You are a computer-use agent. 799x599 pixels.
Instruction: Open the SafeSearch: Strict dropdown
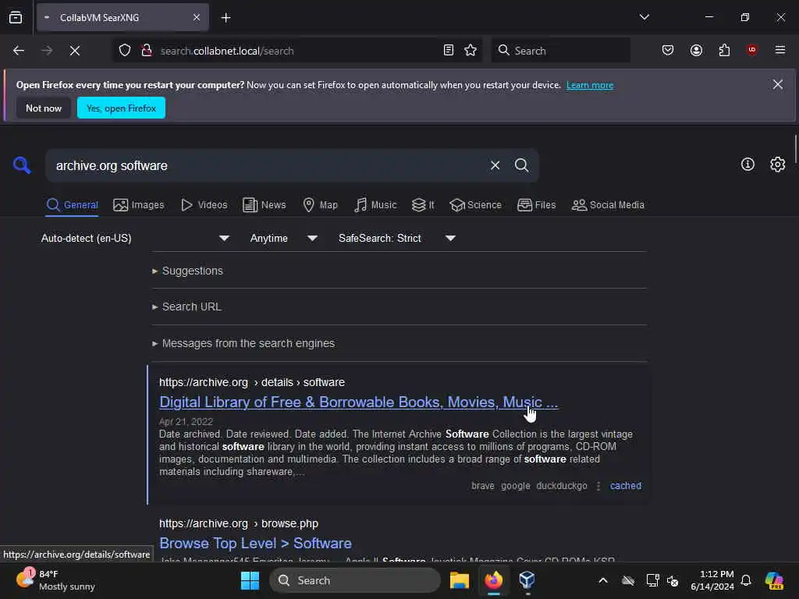tap(397, 239)
